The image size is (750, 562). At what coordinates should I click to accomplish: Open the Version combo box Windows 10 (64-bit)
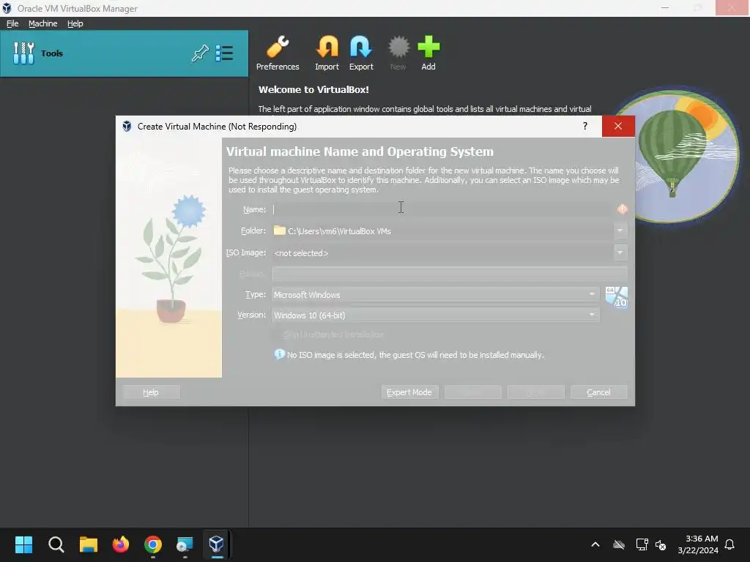[435, 315]
